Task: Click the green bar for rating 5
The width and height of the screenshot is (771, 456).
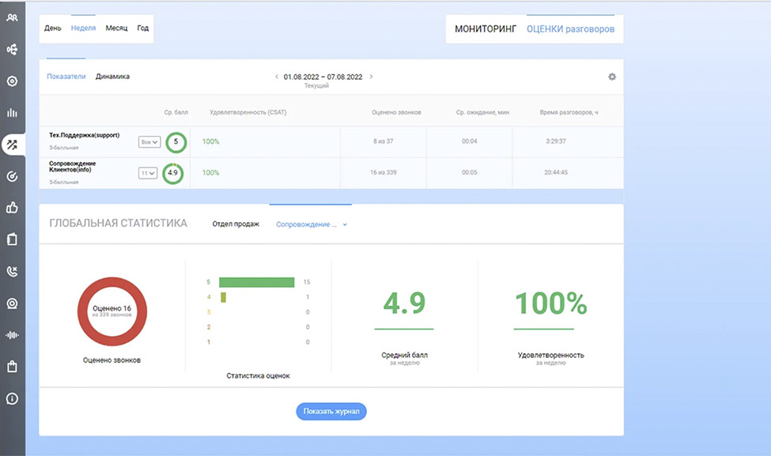Action: pyautogui.click(x=256, y=282)
